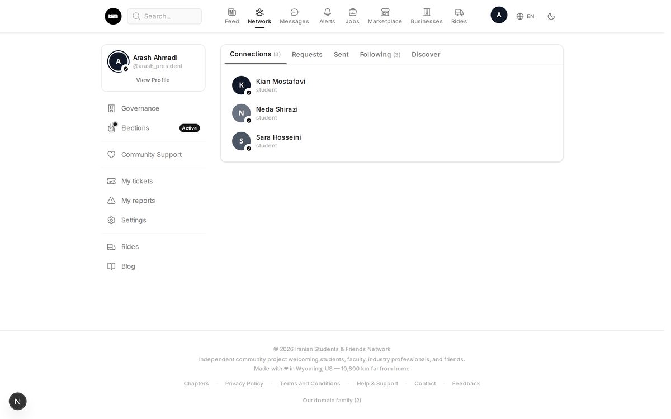671x419 pixels.
Task: Open the Jobs briefcase icon
Action: pyautogui.click(x=352, y=12)
